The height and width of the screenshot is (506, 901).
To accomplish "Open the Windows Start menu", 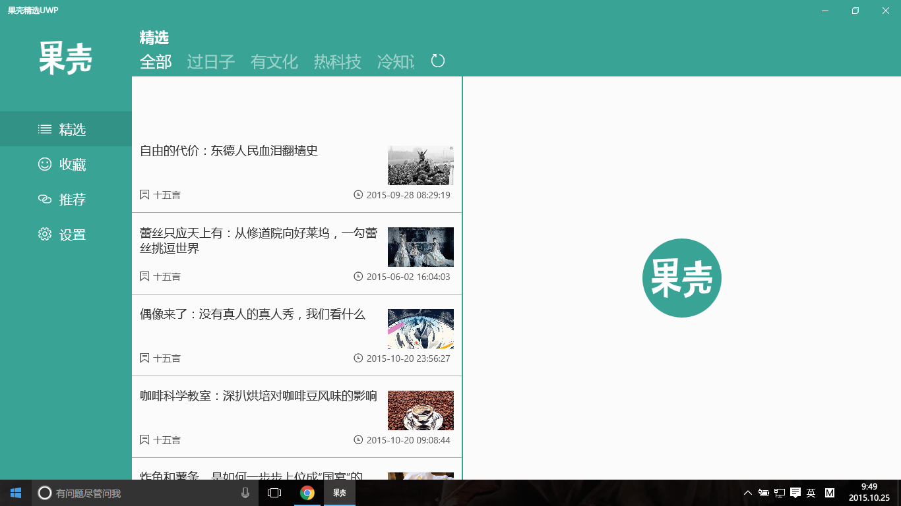I will point(16,493).
